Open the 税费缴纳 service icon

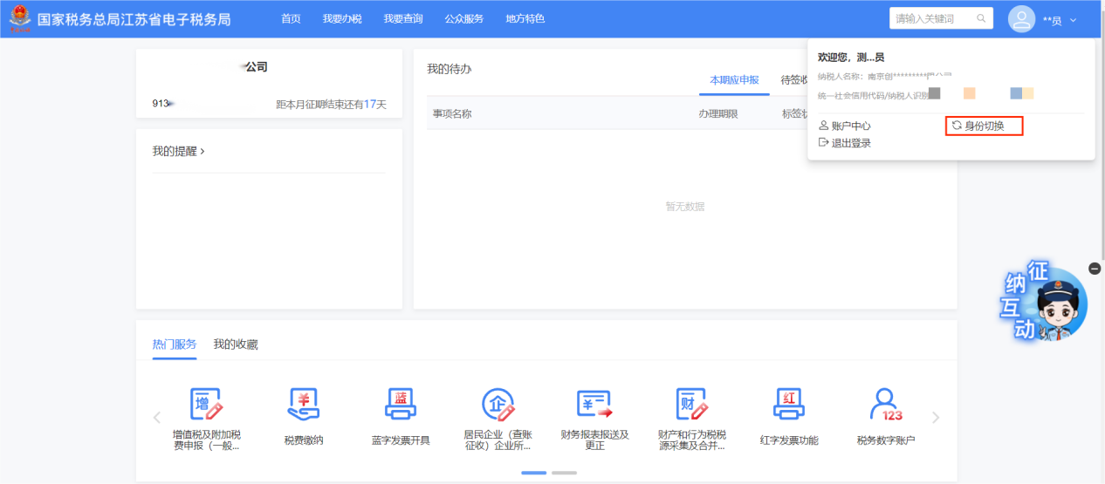[x=304, y=405]
